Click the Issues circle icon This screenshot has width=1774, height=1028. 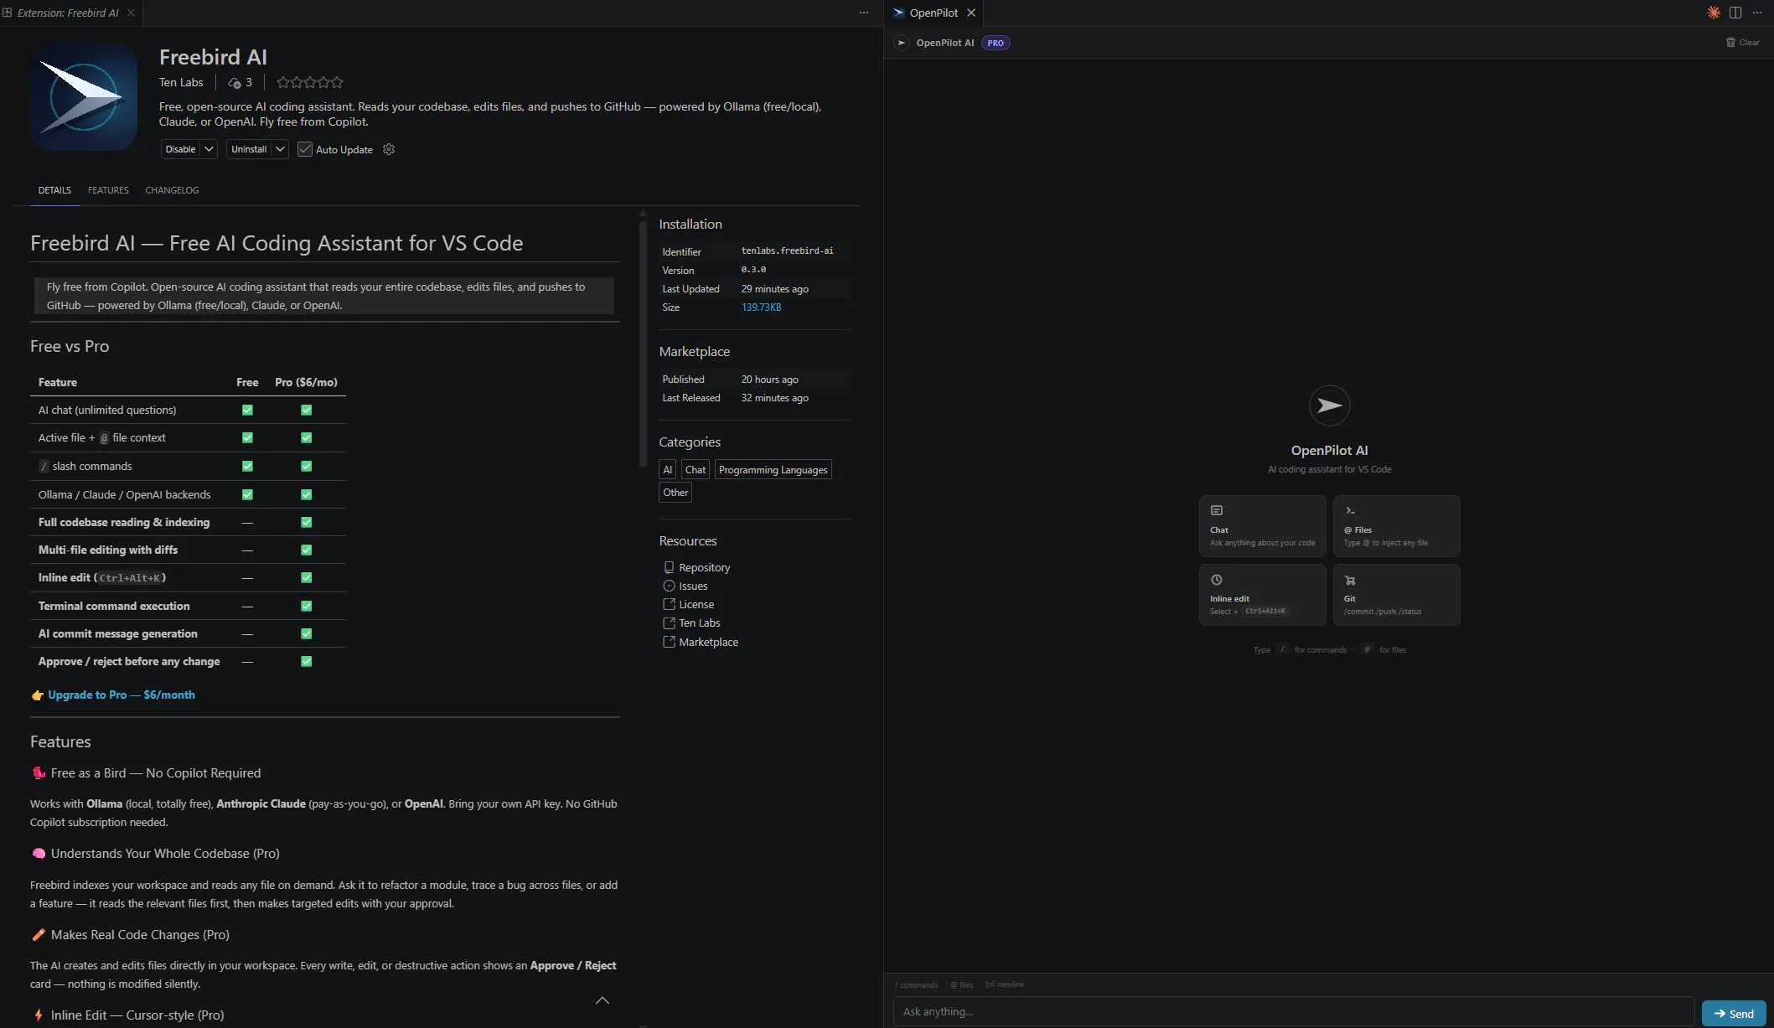click(x=669, y=586)
